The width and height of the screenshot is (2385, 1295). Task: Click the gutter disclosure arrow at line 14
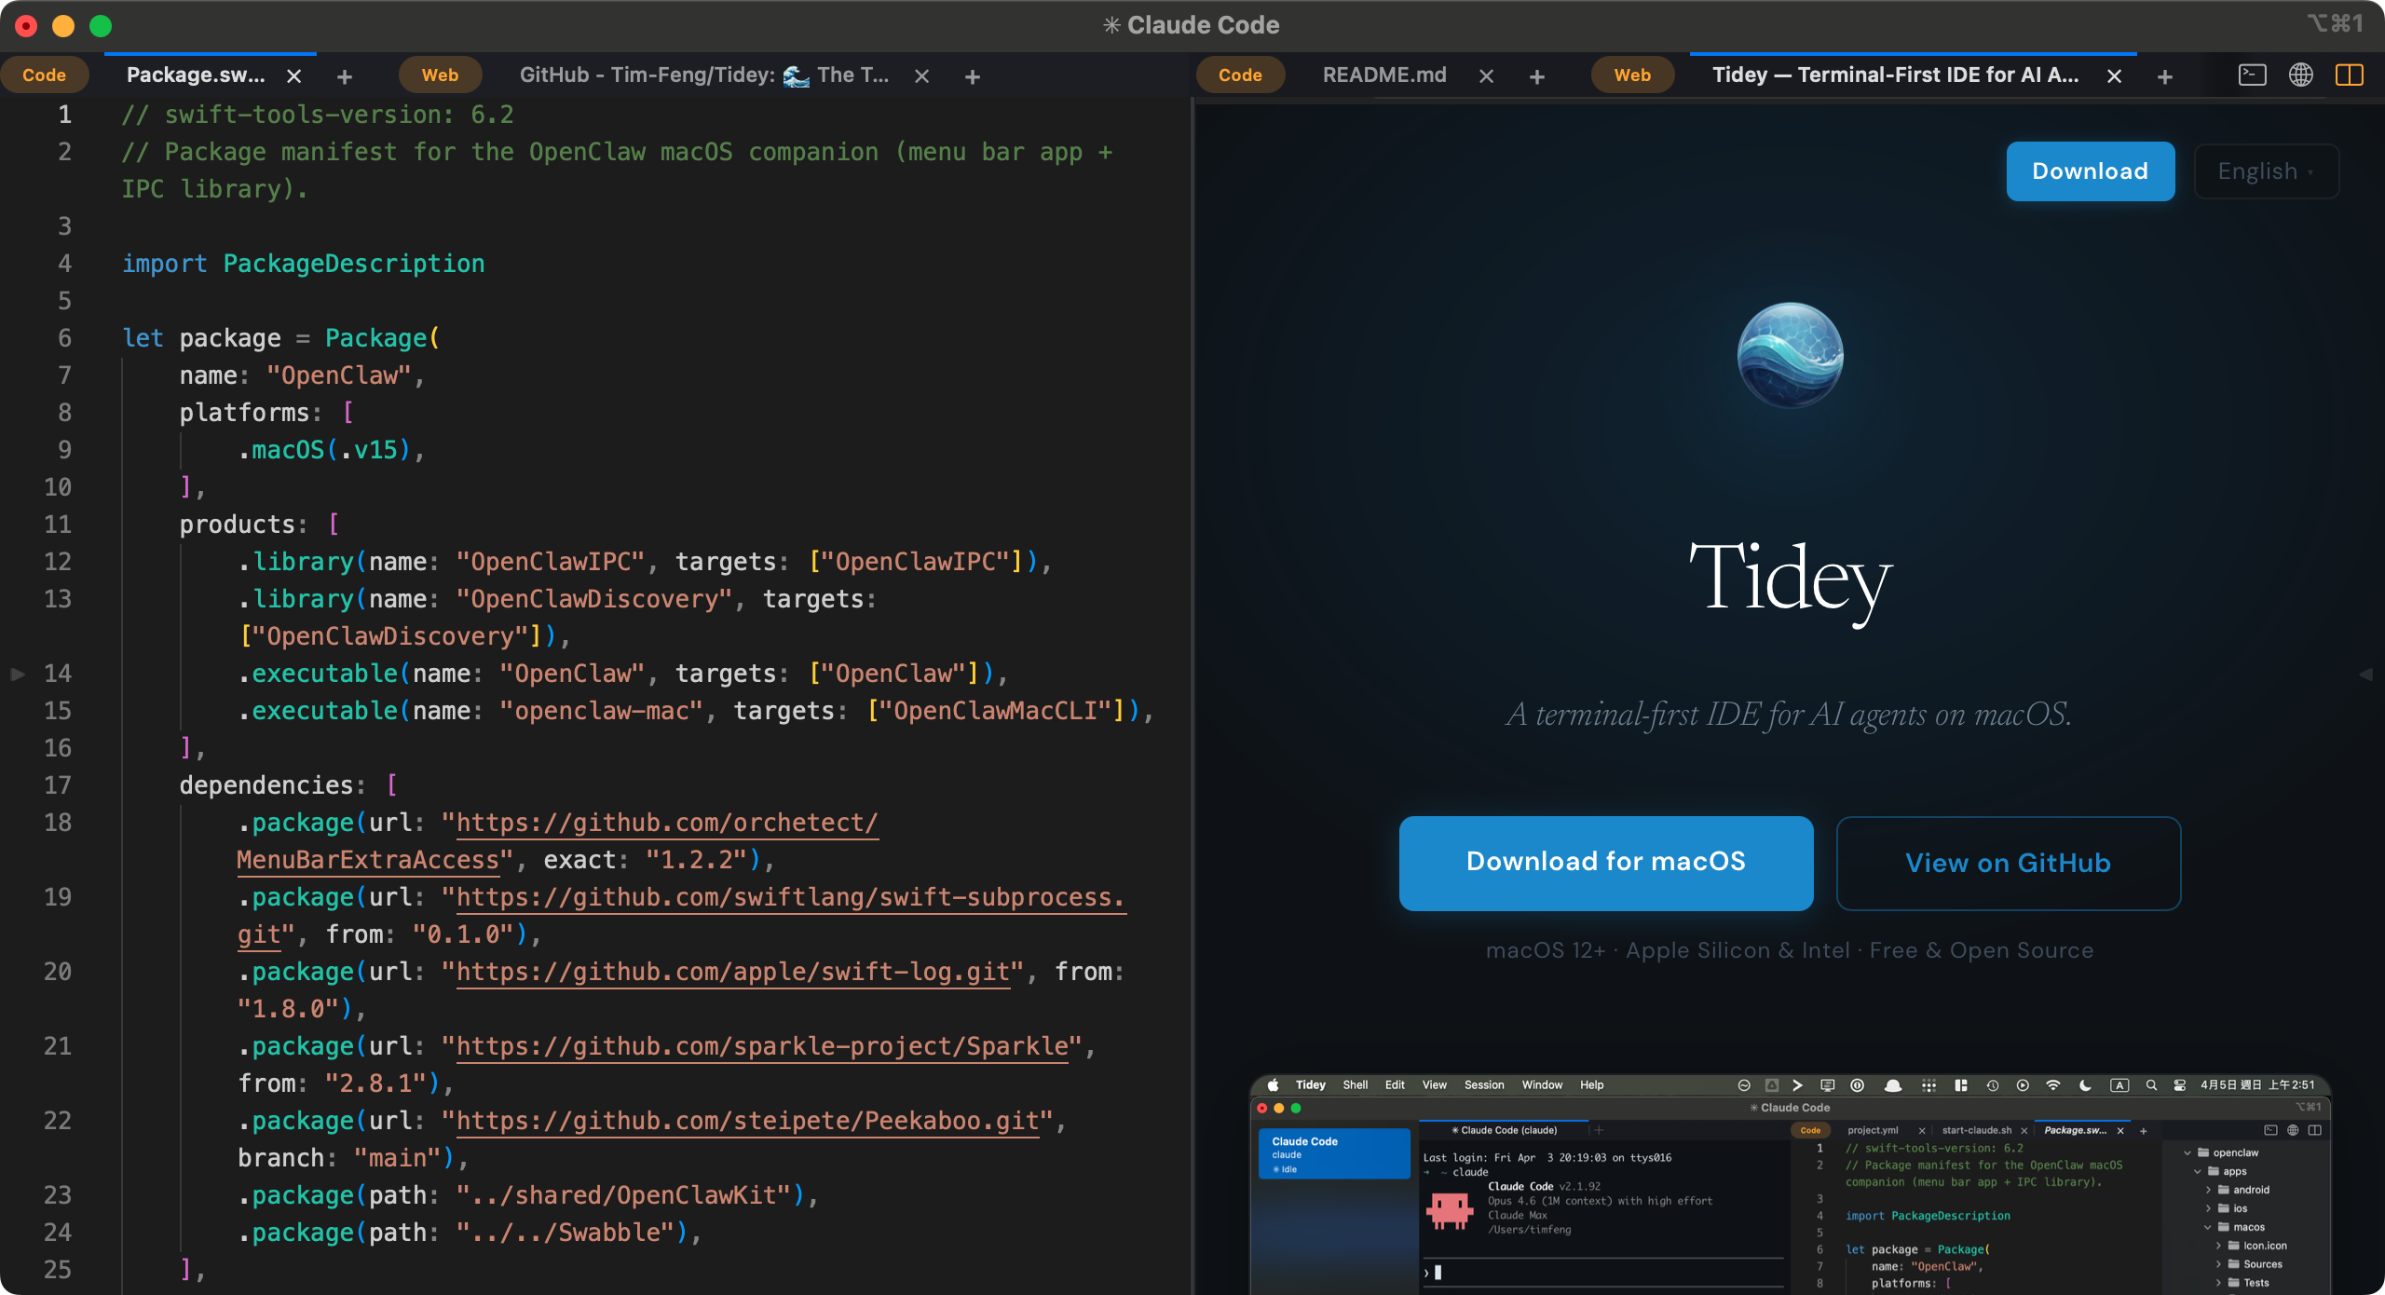17,674
